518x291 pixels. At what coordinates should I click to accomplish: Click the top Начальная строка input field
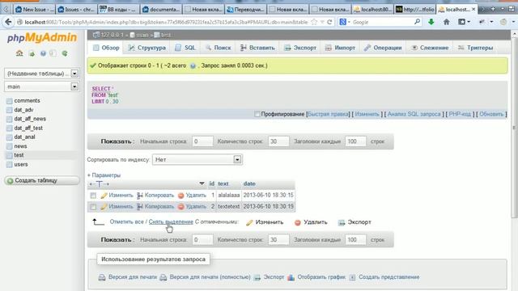(202, 141)
